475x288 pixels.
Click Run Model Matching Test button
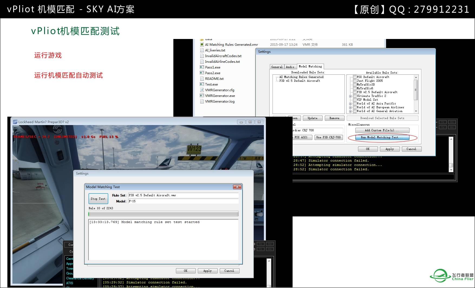[382, 137]
